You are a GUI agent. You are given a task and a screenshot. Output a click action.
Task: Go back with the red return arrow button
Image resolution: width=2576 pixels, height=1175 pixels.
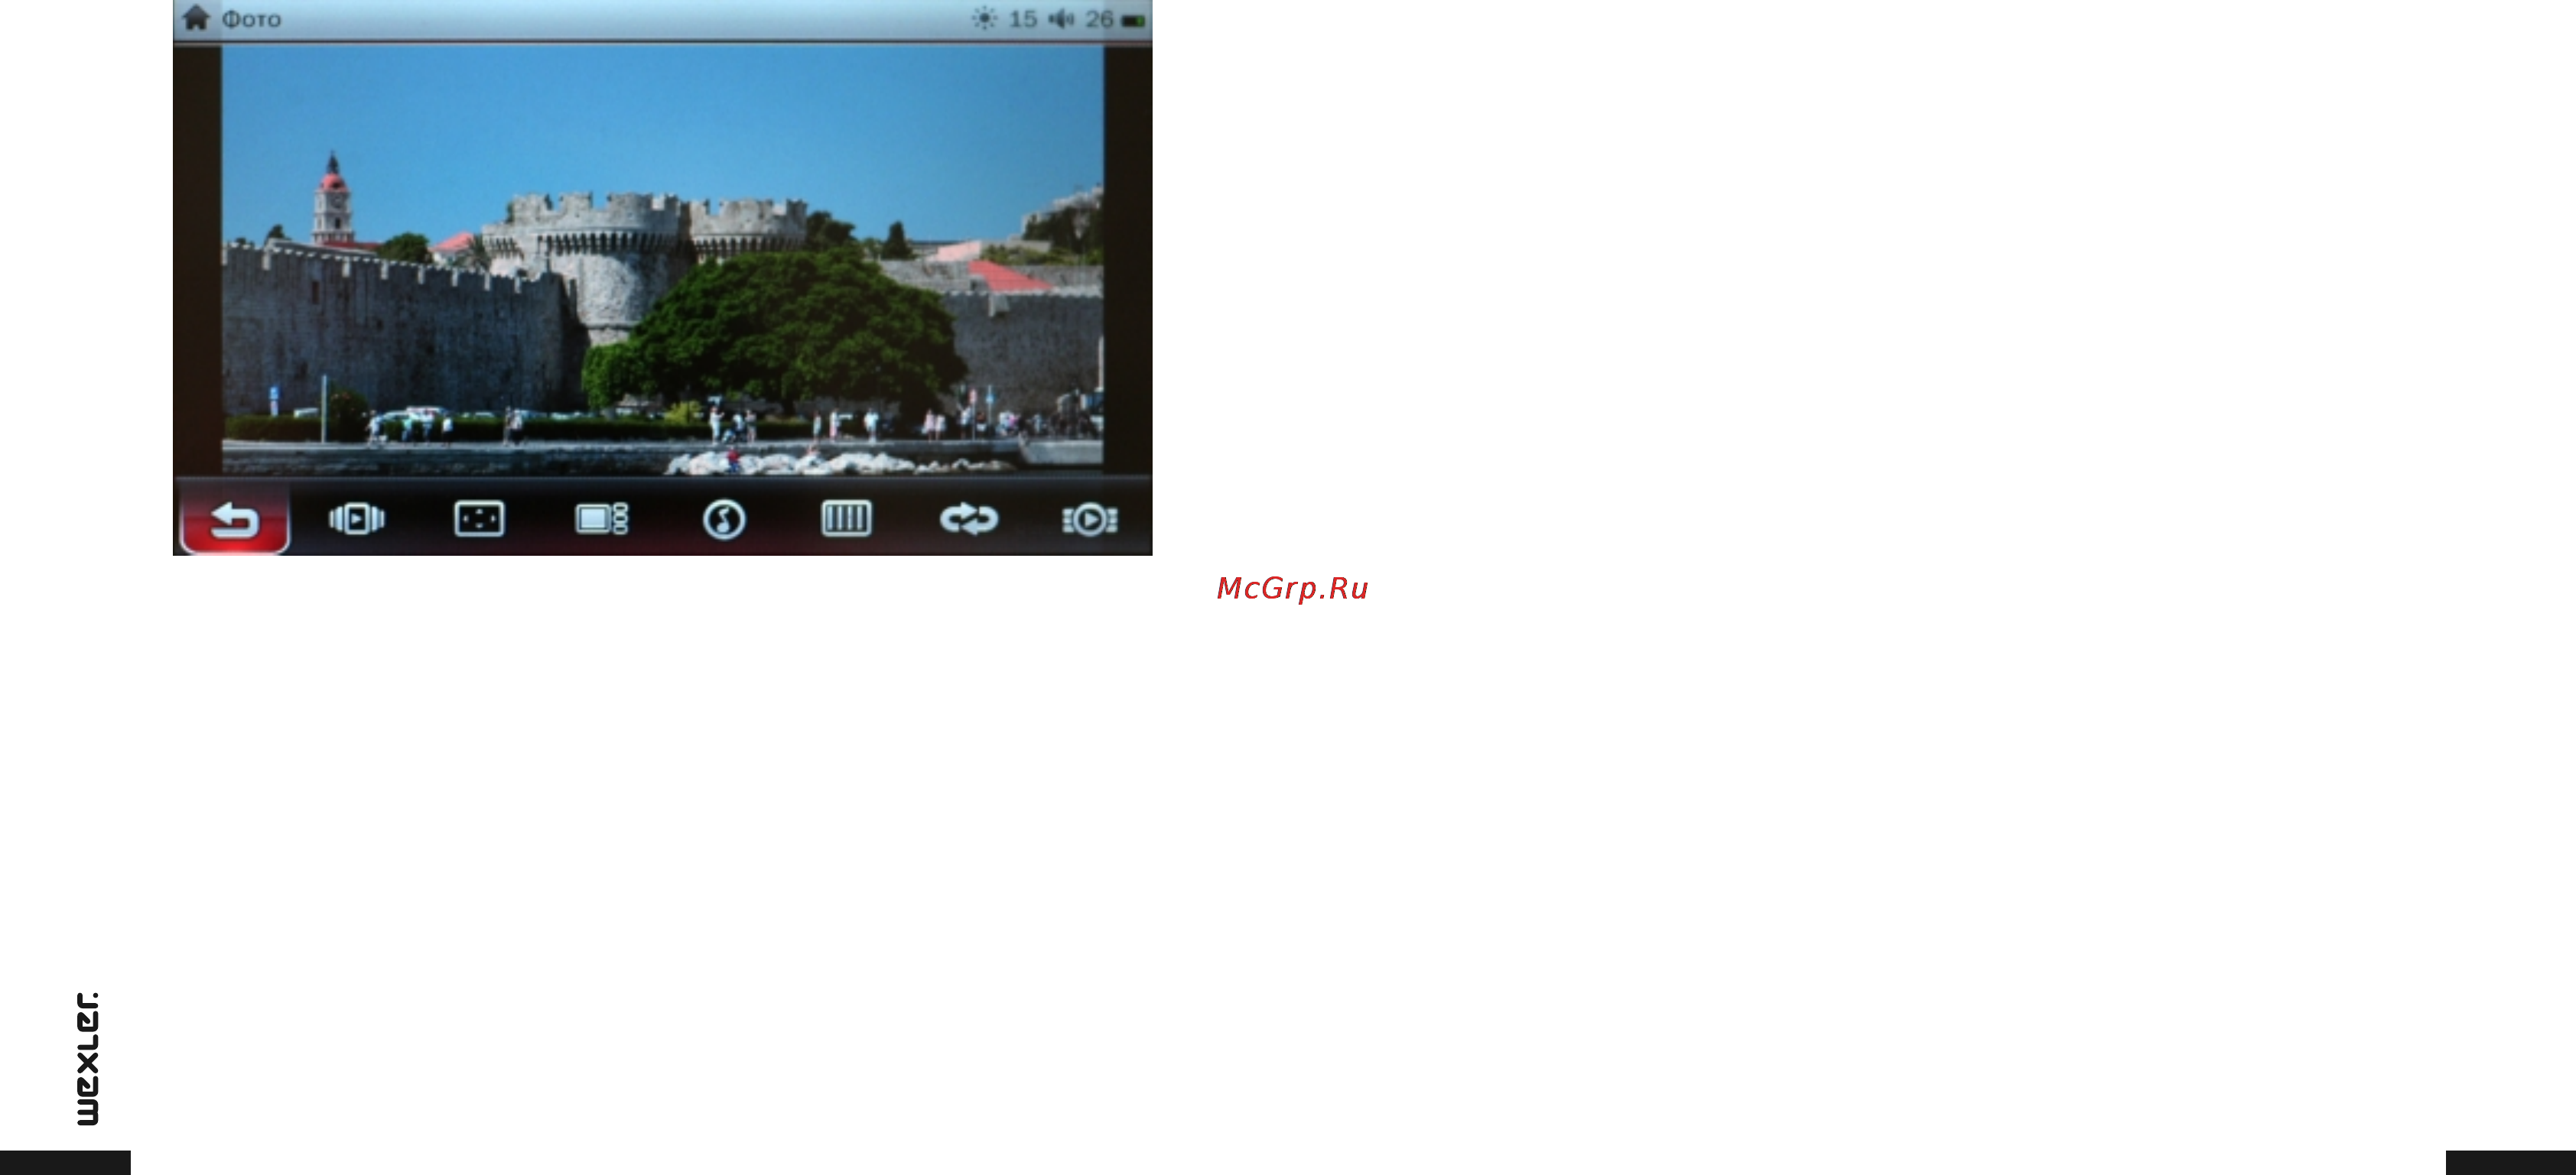click(x=235, y=520)
